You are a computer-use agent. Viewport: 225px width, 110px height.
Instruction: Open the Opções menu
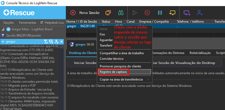click(x=8, y=23)
